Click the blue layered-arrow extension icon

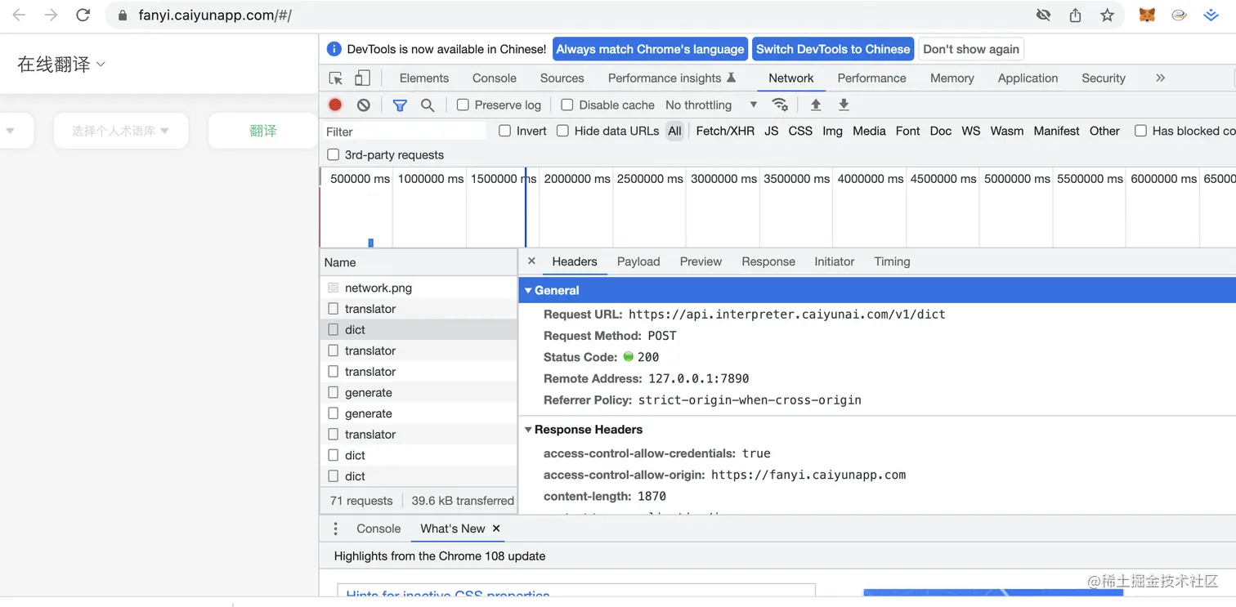tap(1211, 15)
